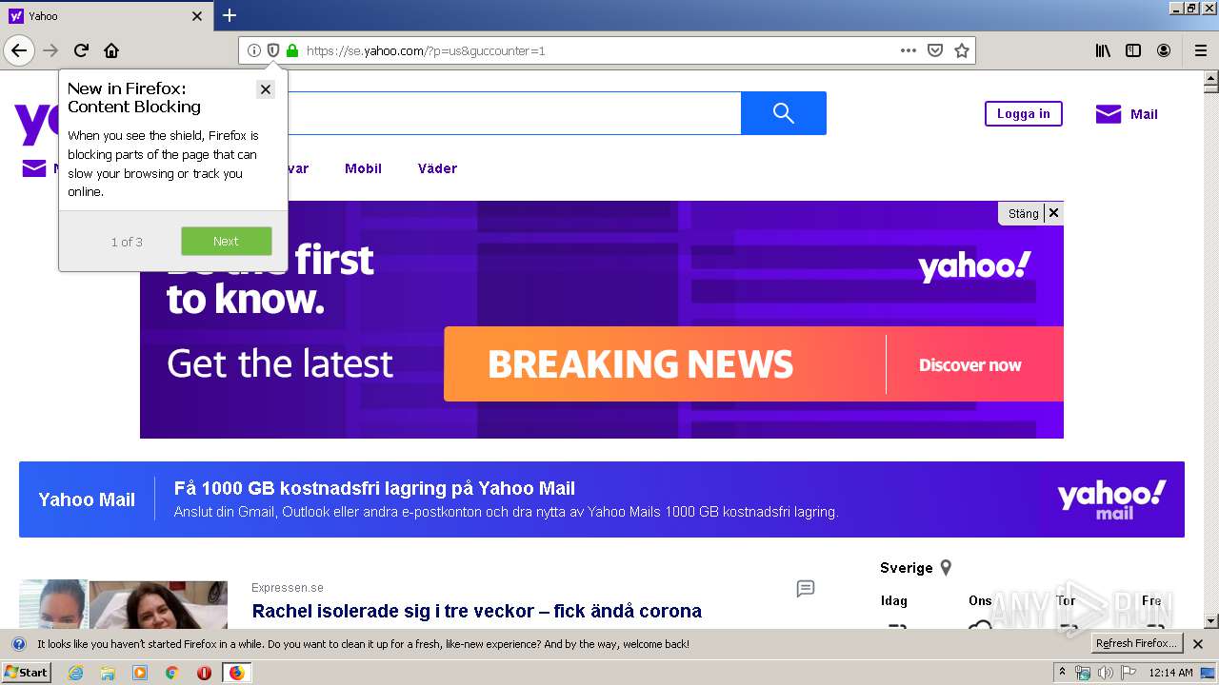This screenshot has width=1219, height=685.
Task: Reload the current page
Action: [82, 50]
